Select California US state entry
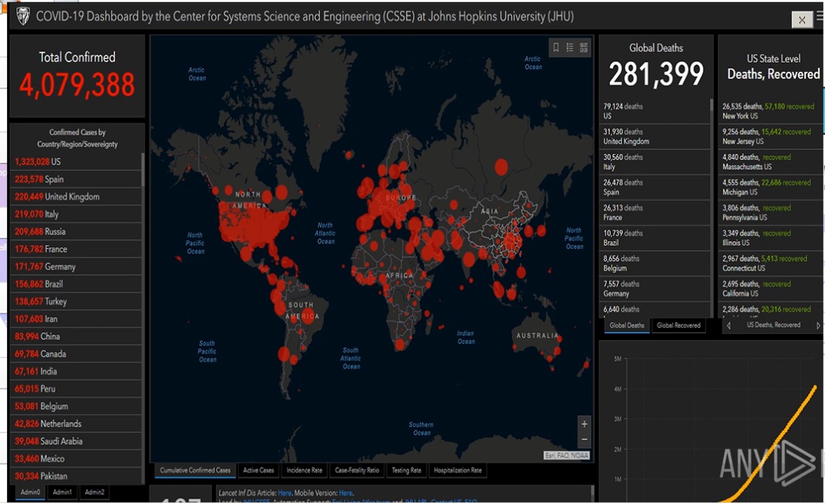The height and width of the screenshot is (503, 825). point(771,288)
